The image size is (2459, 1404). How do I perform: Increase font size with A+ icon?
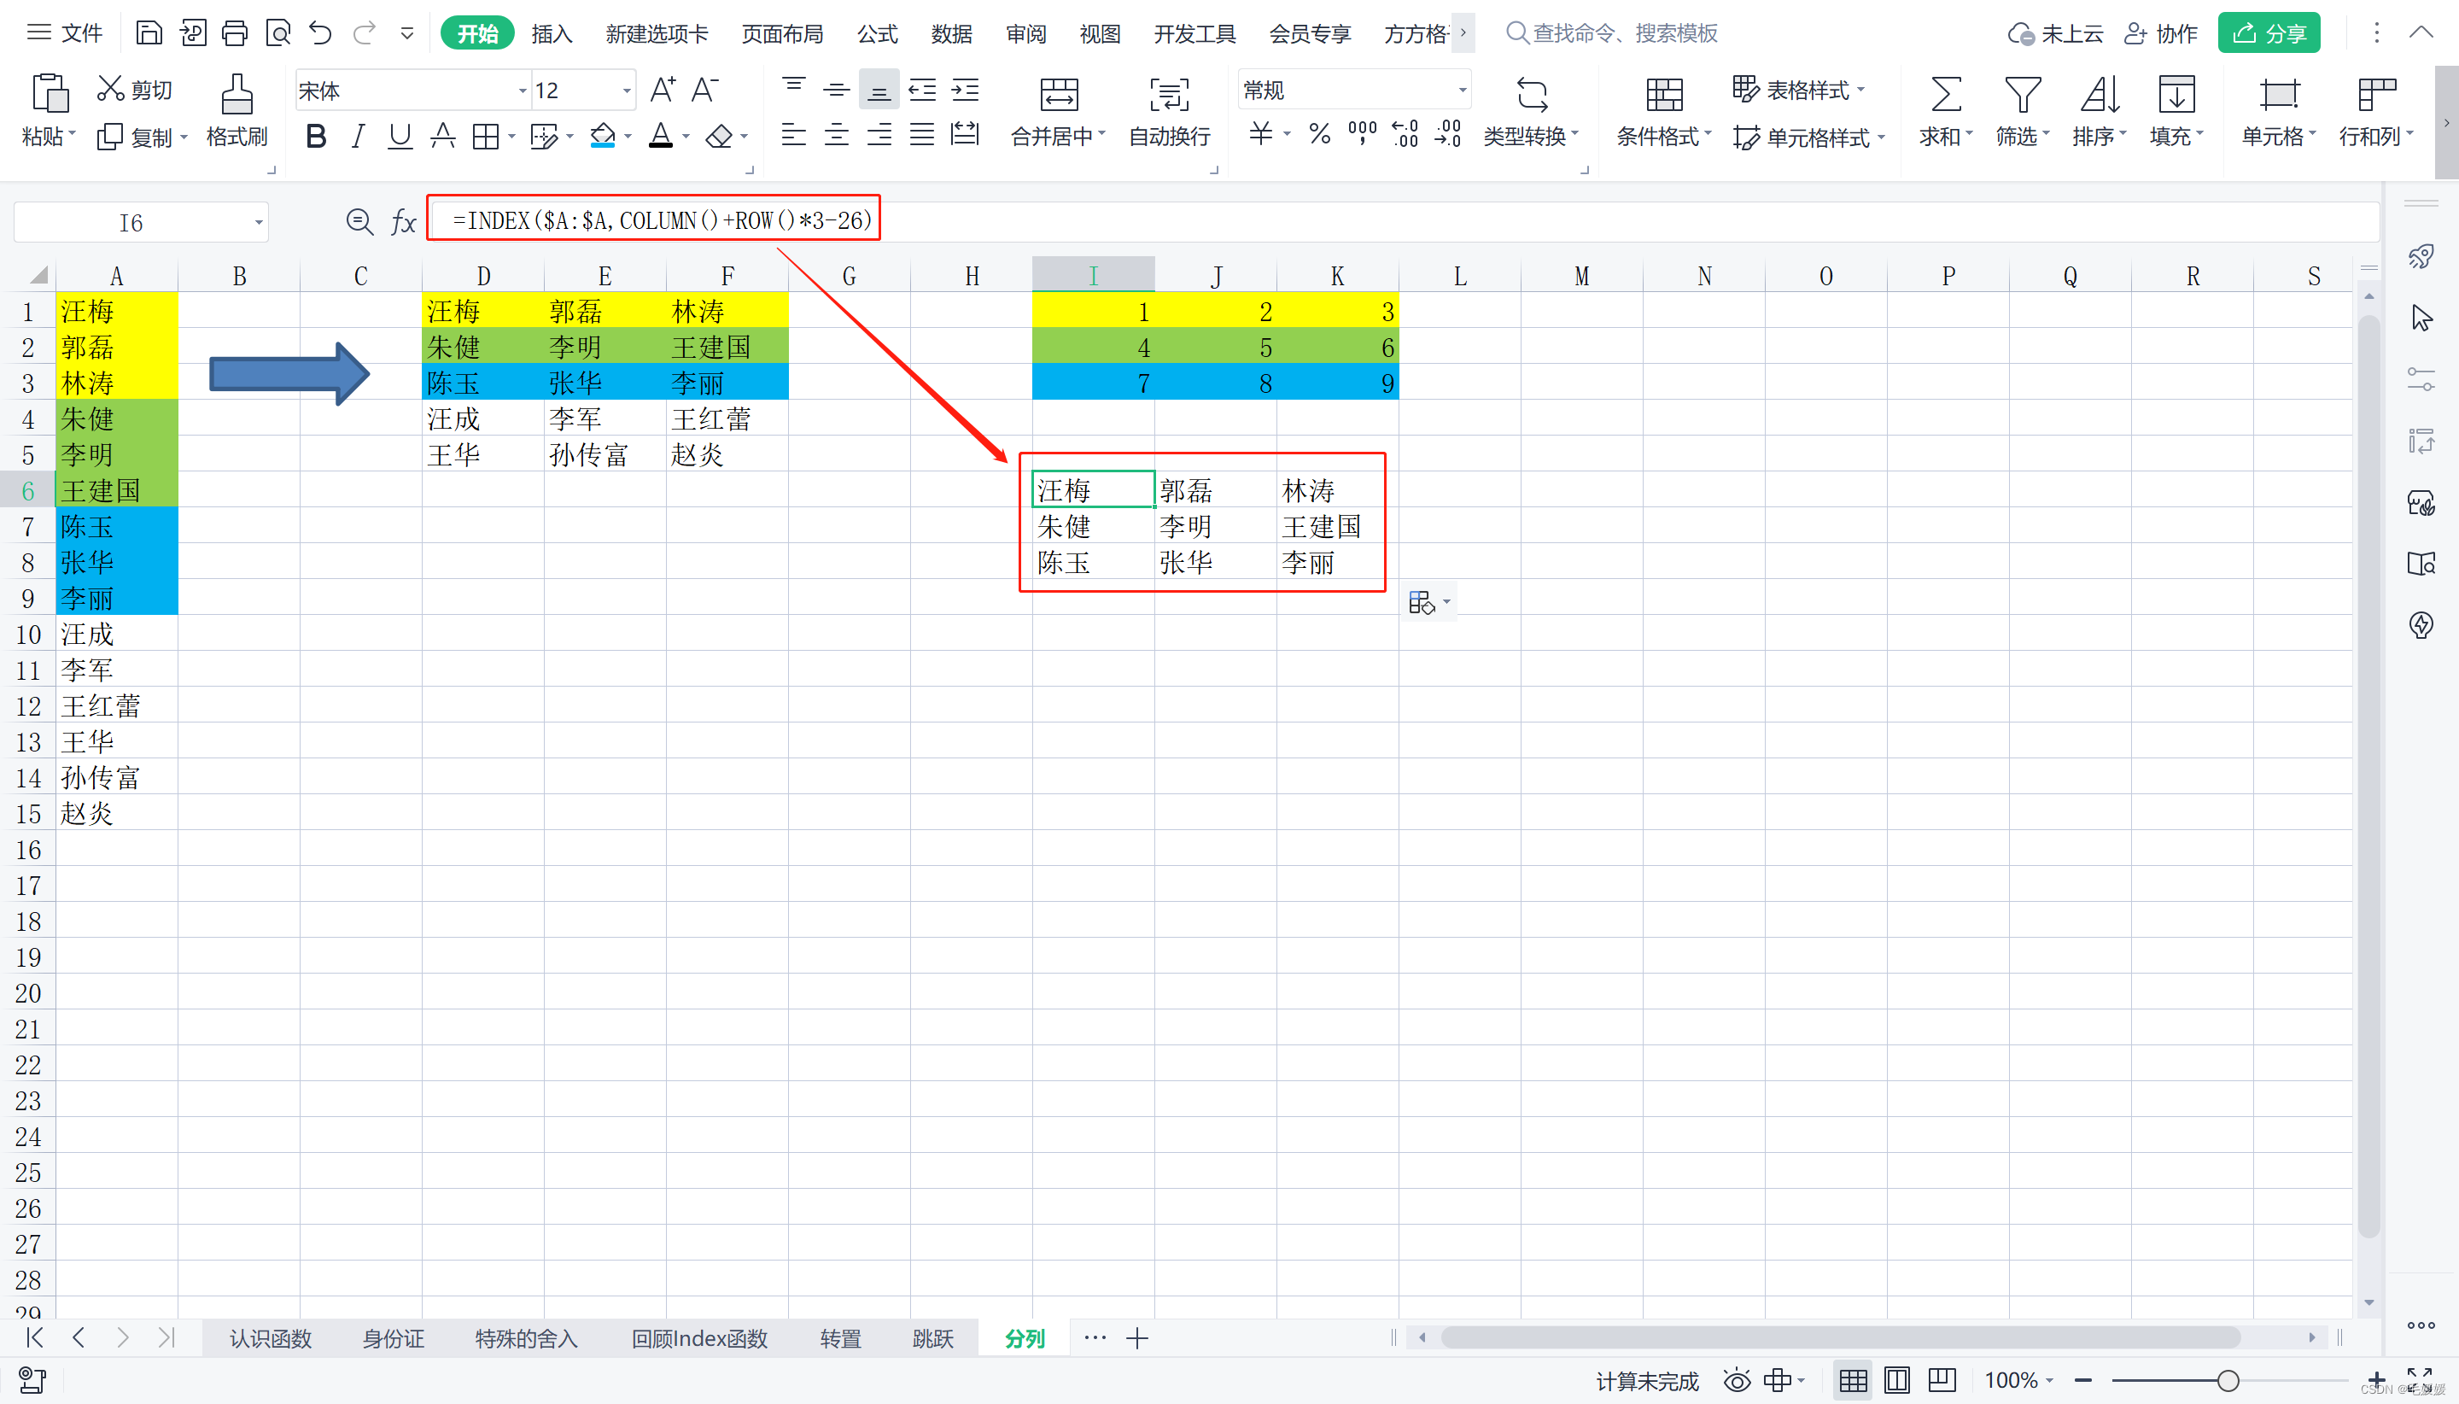(x=663, y=90)
